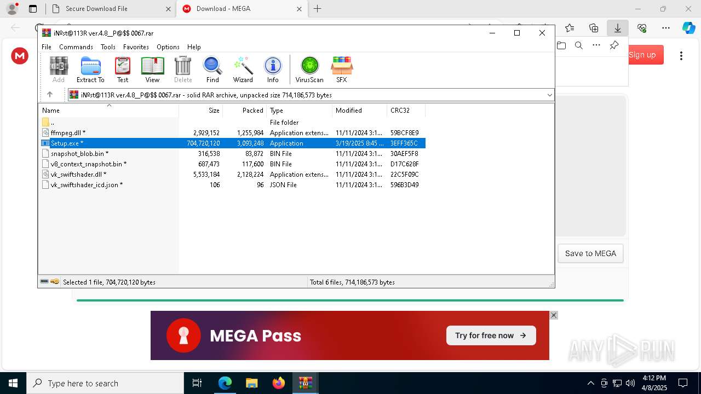Viewport: 701px width, 394px height.
Task: Click Try for free now button
Action: click(x=491, y=335)
